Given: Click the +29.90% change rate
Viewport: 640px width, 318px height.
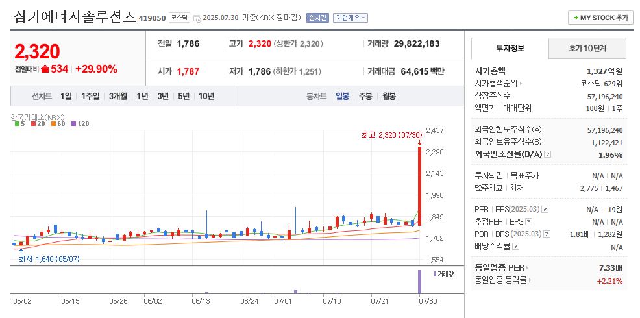Looking at the screenshot, I should [96, 69].
